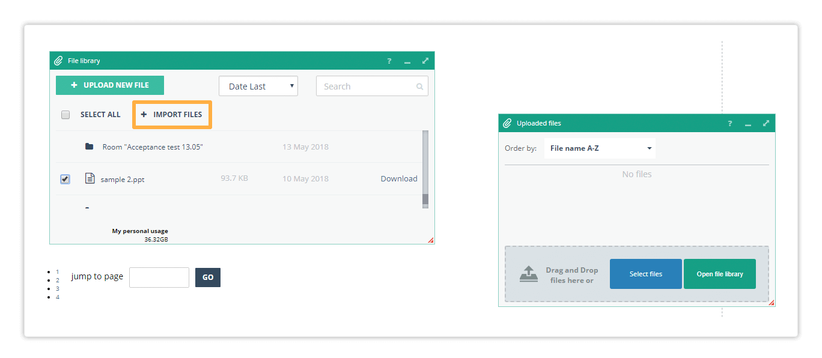Focus the Search input field

[x=372, y=86]
